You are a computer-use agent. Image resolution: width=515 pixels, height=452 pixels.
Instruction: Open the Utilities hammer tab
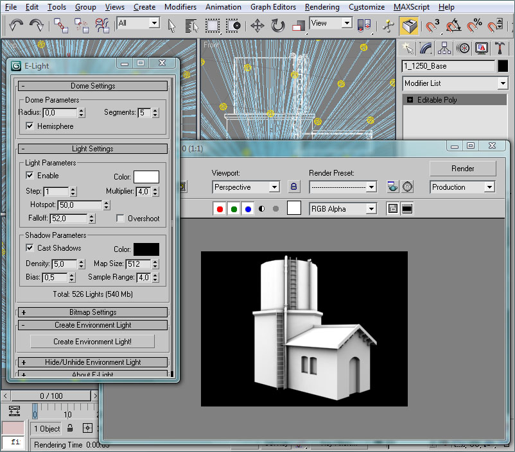(x=500, y=48)
